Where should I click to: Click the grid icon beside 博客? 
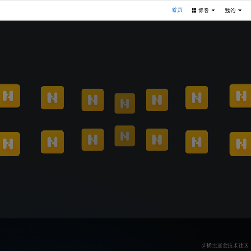194,10
